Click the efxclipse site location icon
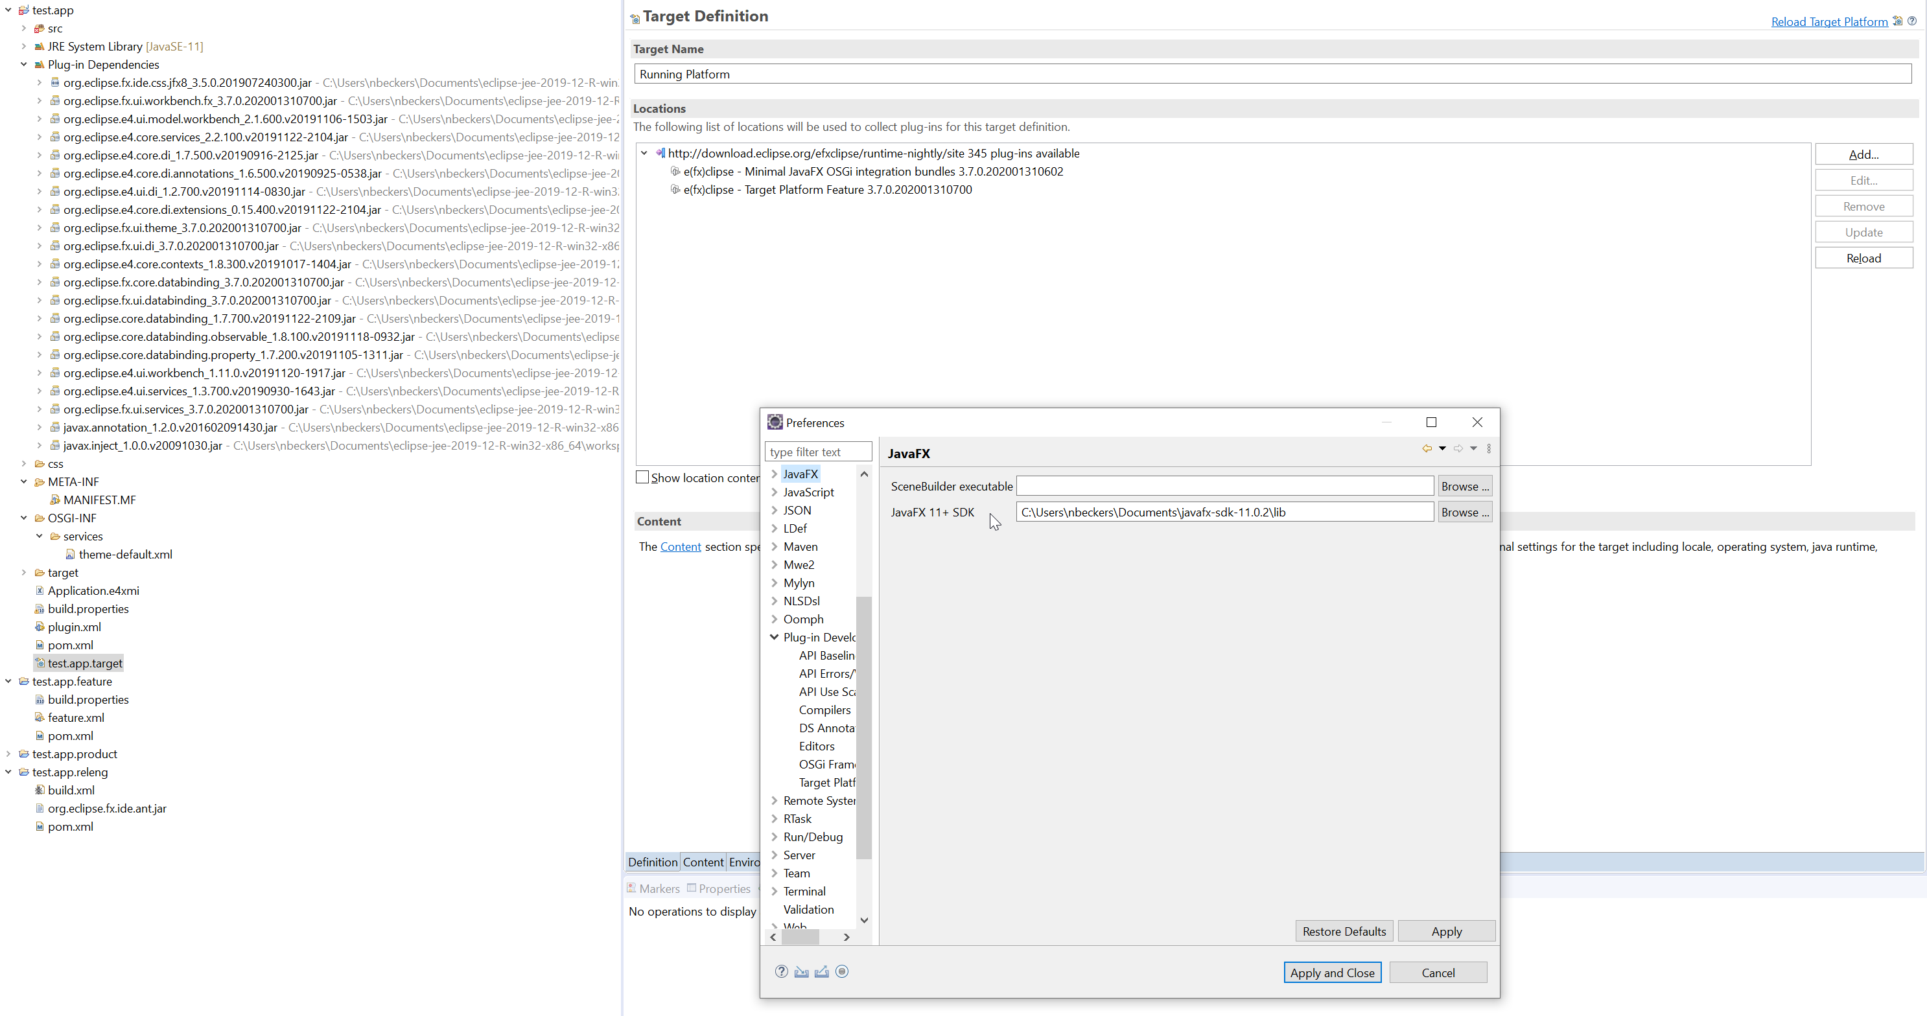This screenshot has height=1016, width=1927. (x=660, y=152)
